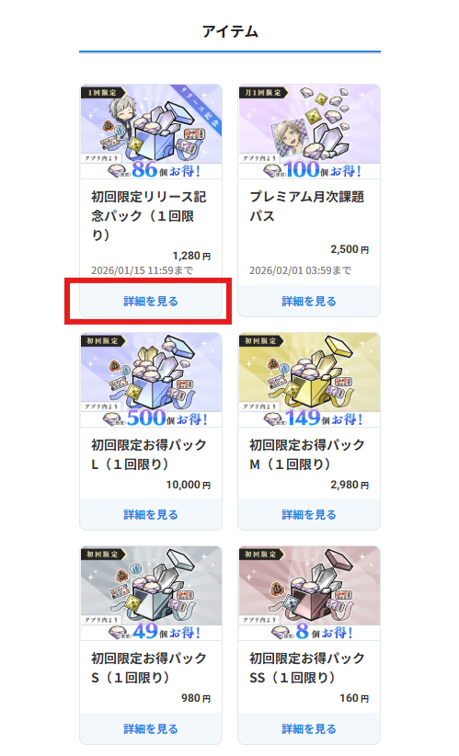The height and width of the screenshot is (756, 459).
Task: Click the 初回限定お得パック L title
Action: pos(148,454)
